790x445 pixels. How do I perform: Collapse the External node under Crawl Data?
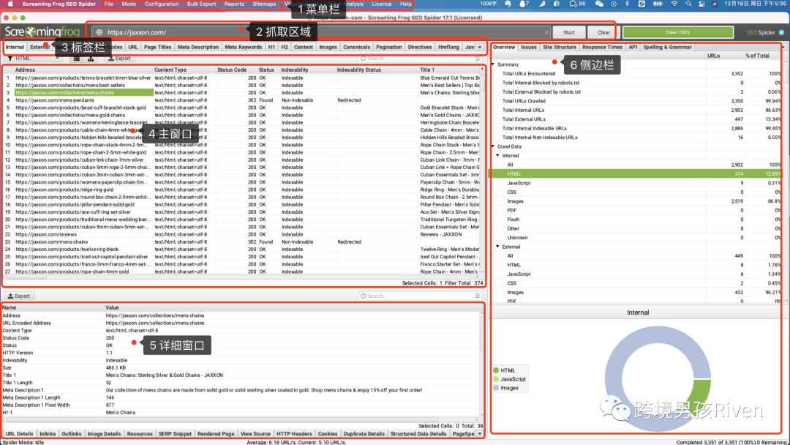(x=498, y=247)
